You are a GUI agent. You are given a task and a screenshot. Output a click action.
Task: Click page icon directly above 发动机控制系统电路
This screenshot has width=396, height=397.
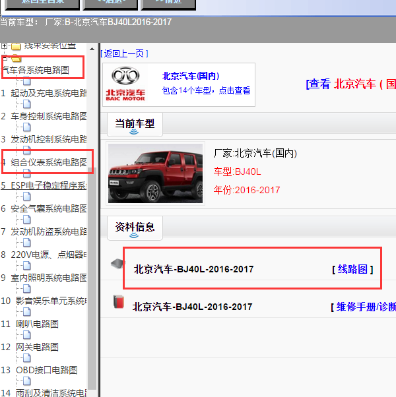[x=26, y=127]
